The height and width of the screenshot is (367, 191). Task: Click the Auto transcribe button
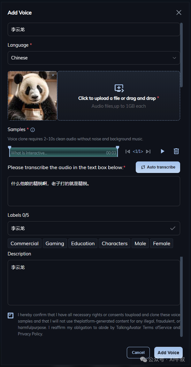point(158,167)
